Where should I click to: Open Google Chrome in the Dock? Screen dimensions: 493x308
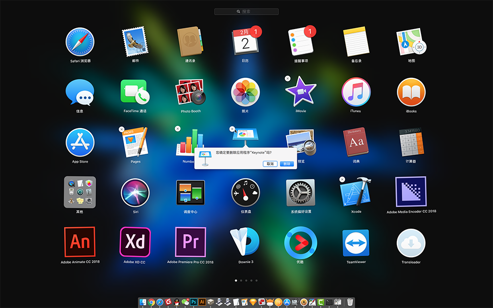coord(151,302)
